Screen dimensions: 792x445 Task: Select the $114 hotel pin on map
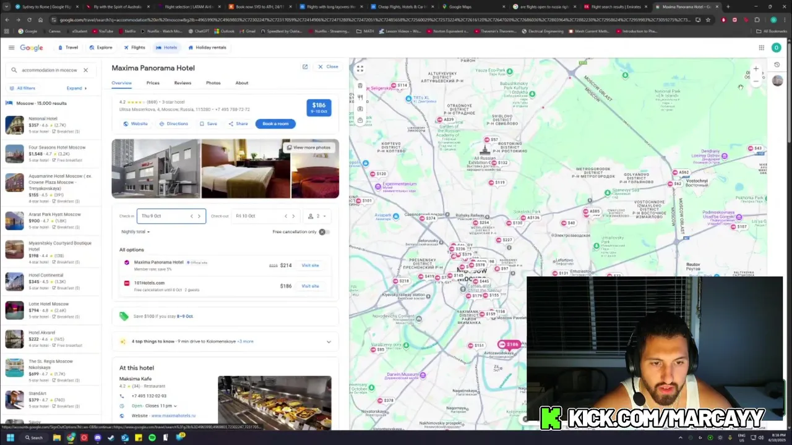click(x=399, y=85)
